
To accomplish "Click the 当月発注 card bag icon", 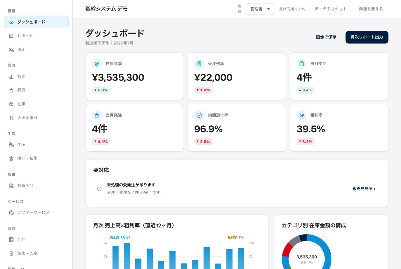I will click(x=97, y=115).
